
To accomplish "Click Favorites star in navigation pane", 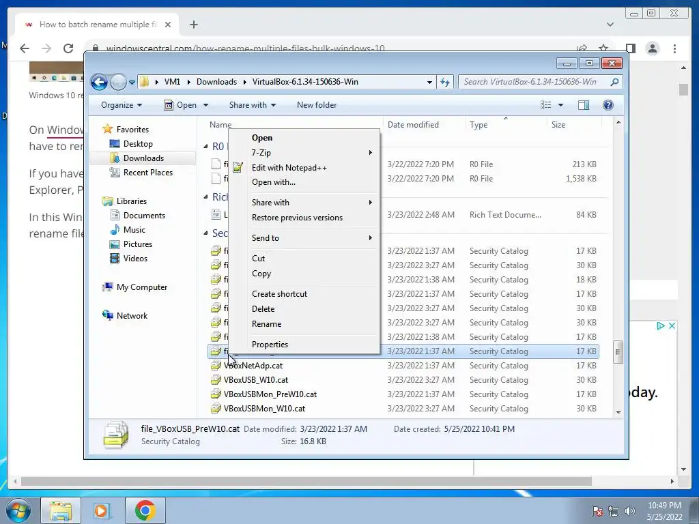I will [107, 129].
